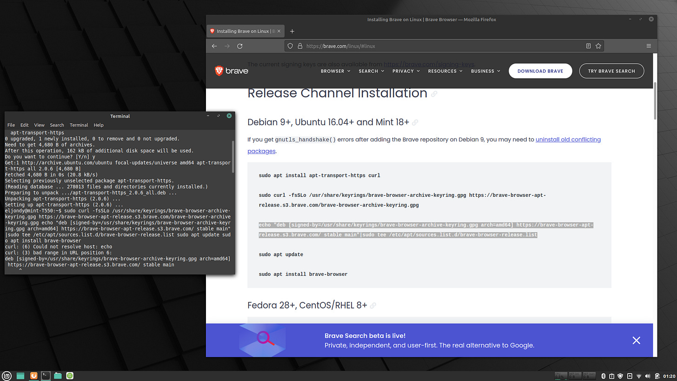Click the 'sudo apt update' code line
This screenshot has height=381, width=677.
[281, 254]
